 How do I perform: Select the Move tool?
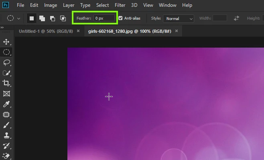pos(6,42)
